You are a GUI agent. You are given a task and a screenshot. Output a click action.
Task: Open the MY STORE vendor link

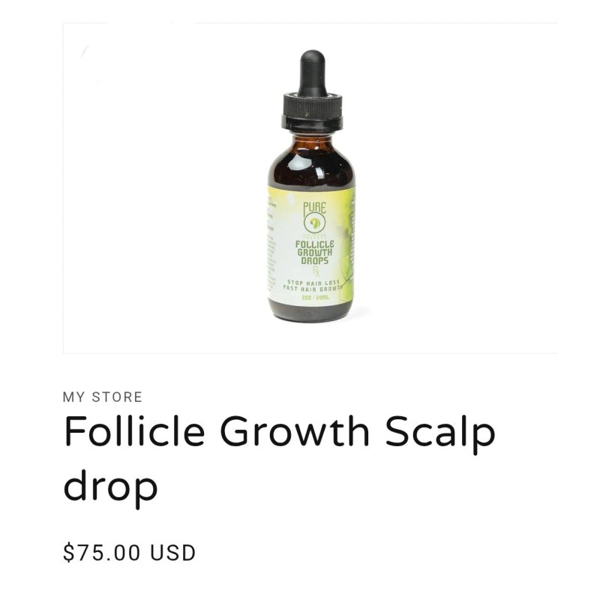(x=103, y=397)
